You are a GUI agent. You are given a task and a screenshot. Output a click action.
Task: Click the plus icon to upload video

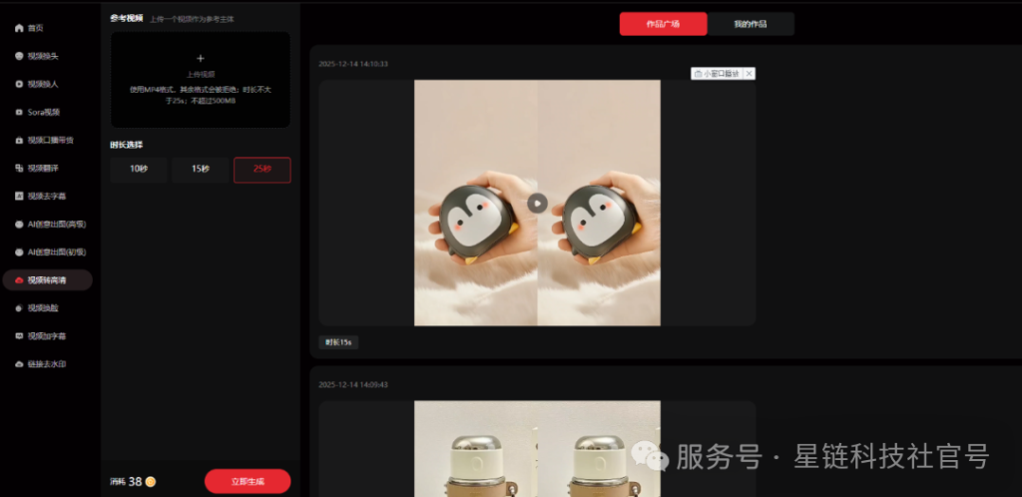(200, 59)
